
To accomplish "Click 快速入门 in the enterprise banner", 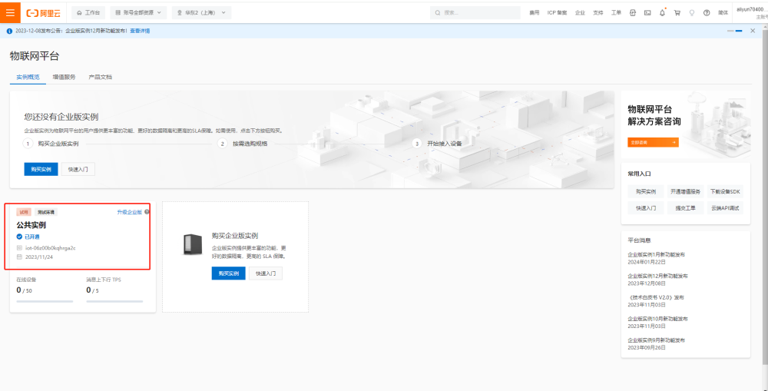I will pos(78,169).
